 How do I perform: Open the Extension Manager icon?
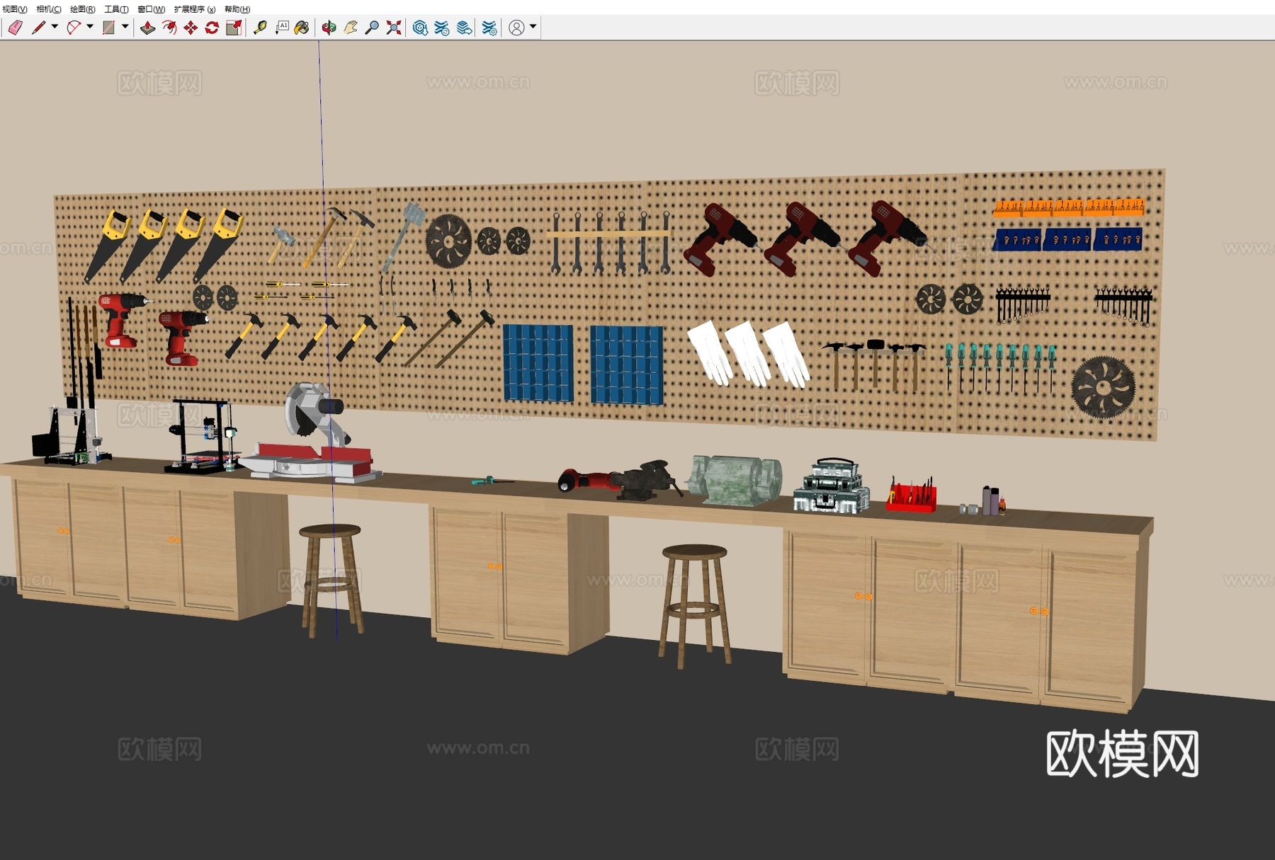coord(489,28)
